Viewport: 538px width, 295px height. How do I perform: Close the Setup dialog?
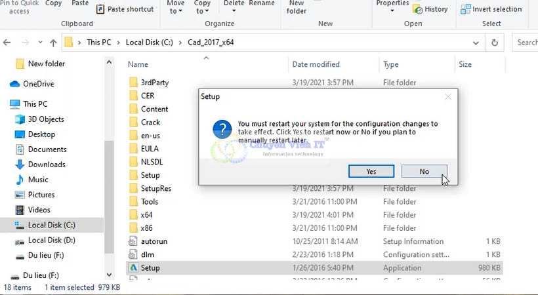448,96
